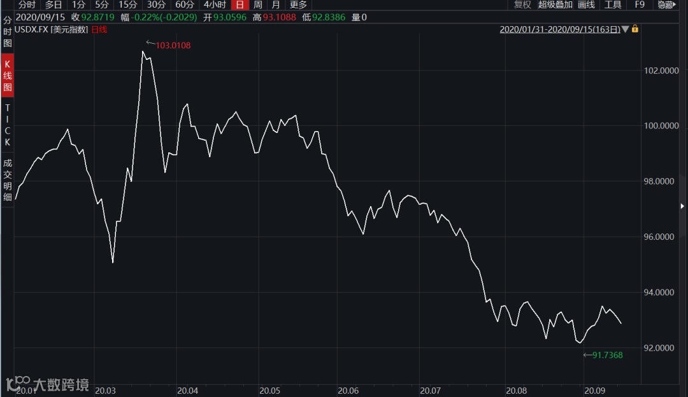
Task: Click the 20.08 time axis label
Action: tap(517, 391)
